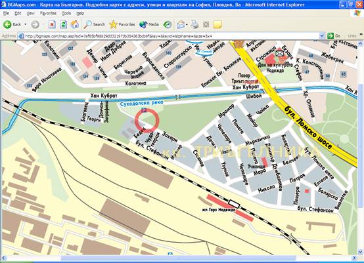Click the Print toolbar icon
Image resolution: width=364 pixels, height=263 pixels.
click(x=194, y=24)
